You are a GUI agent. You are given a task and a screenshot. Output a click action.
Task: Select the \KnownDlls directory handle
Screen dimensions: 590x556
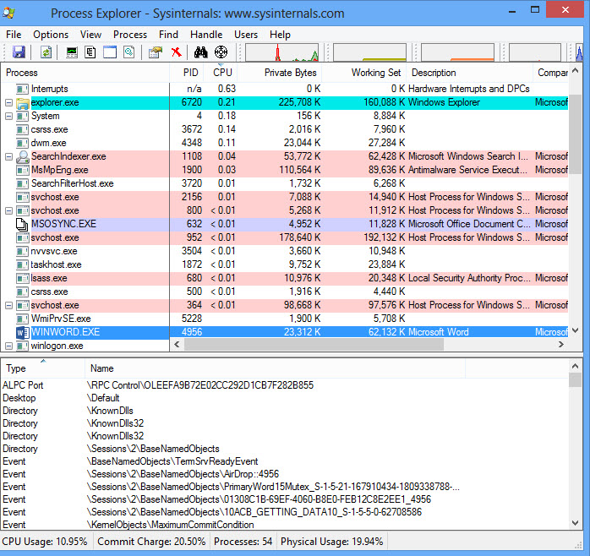[285, 411]
